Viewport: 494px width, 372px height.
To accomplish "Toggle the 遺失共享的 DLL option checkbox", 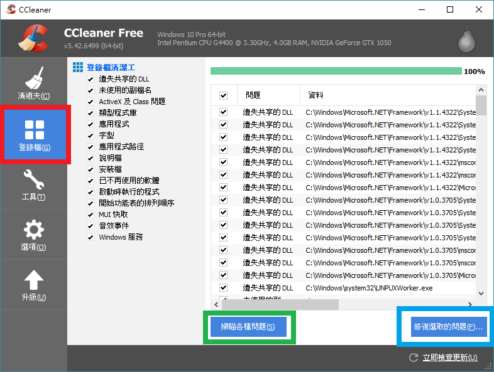I will coord(91,79).
